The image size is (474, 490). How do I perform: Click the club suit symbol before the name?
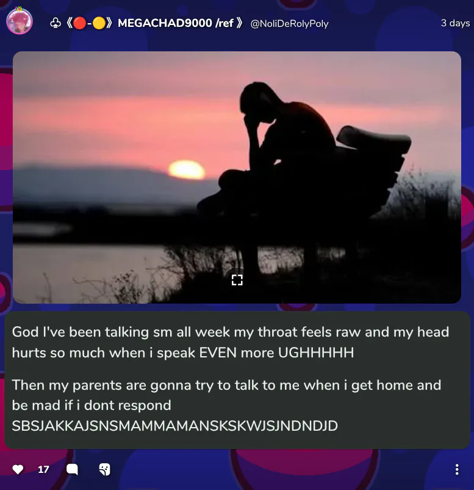click(x=56, y=23)
